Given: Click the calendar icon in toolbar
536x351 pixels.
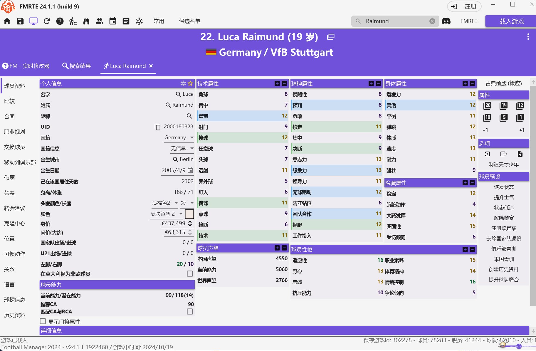Looking at the screenshot, I should [113, 21].
